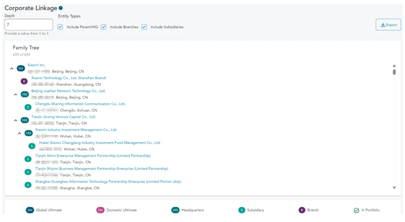405x222 pixels.
Task: Open Tianjin Shimi Enterprise Management Partnership link
Action: coord(93,156)
